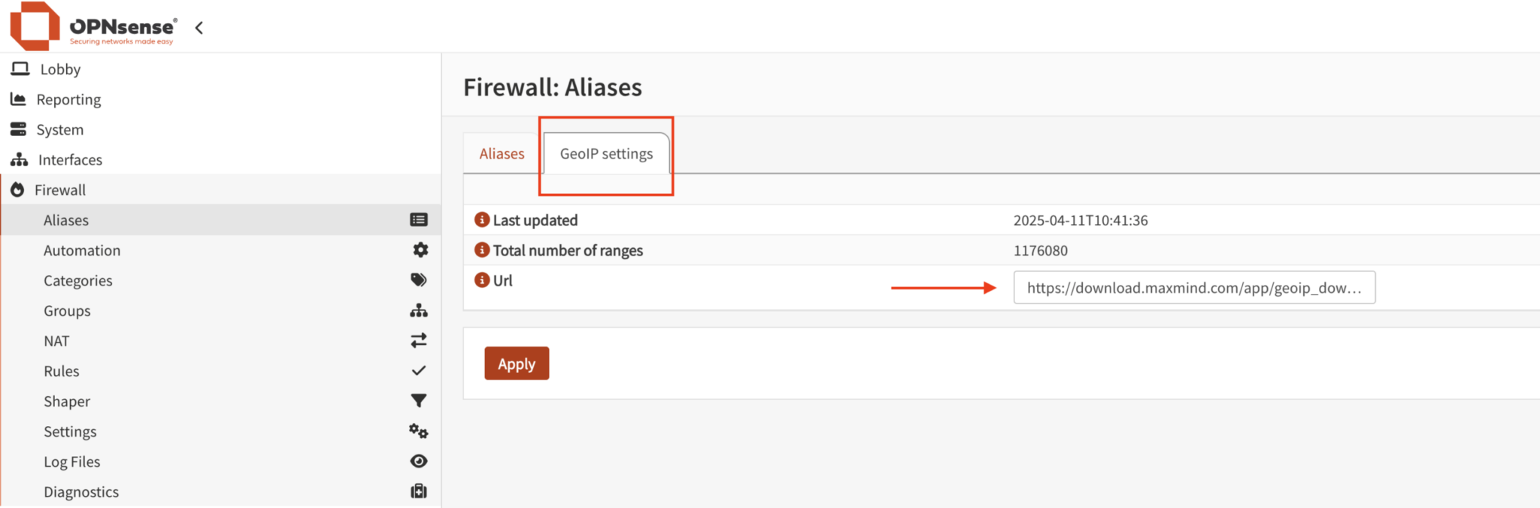Click the info icon next to Last updated
The image size is (1540, 508).
481,219
